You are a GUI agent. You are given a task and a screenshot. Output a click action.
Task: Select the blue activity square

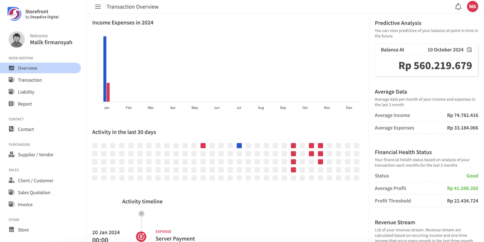pyautogui.click(x=239, y=146)
